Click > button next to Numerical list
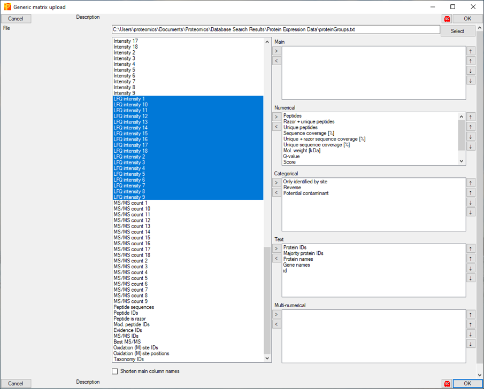 pos(276,117)
